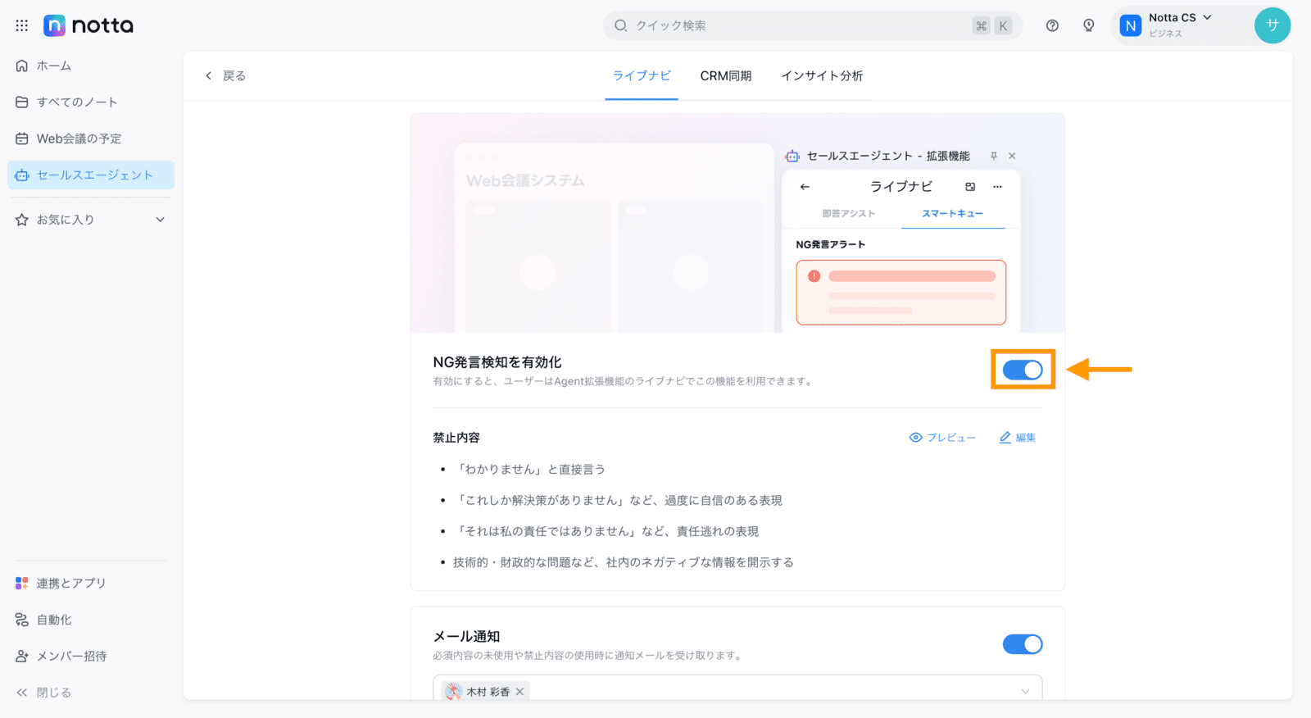This screenshot has width=1311, height=718.
Task: Select セールスエージェント in the sidebar
Action: 91,175
